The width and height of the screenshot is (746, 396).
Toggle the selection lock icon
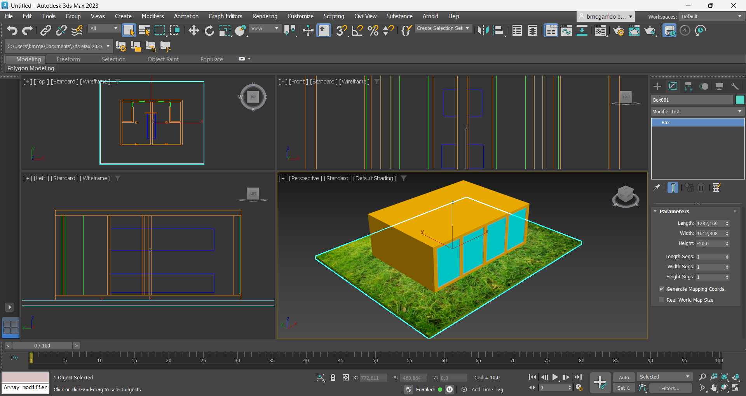pos(333,377)
